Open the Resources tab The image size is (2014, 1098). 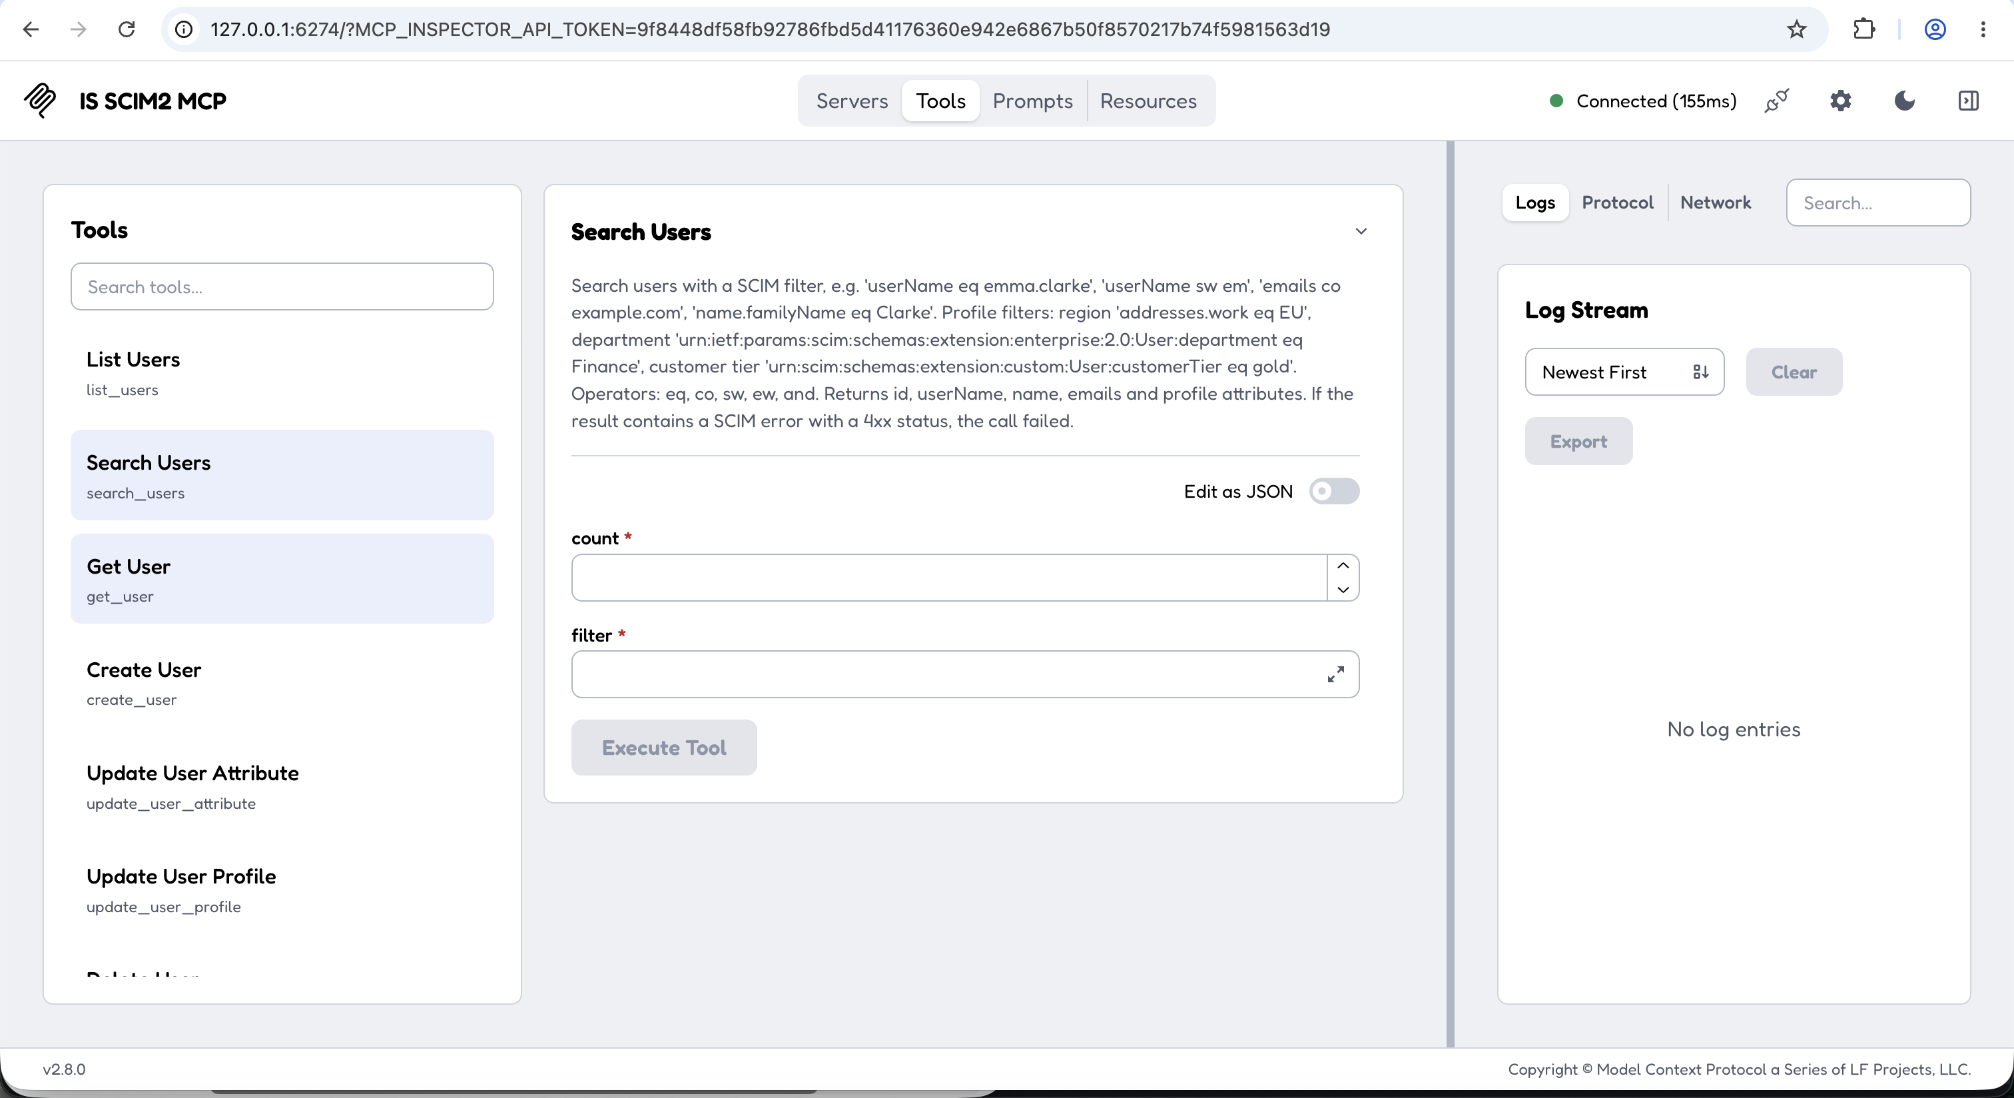click(1148, 101)
